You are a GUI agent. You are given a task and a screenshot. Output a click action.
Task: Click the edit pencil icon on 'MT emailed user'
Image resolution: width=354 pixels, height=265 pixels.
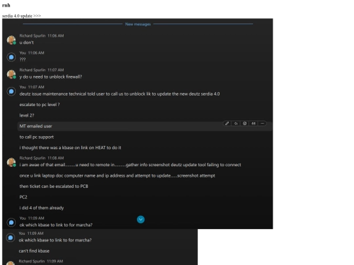[x=227, y=123]
